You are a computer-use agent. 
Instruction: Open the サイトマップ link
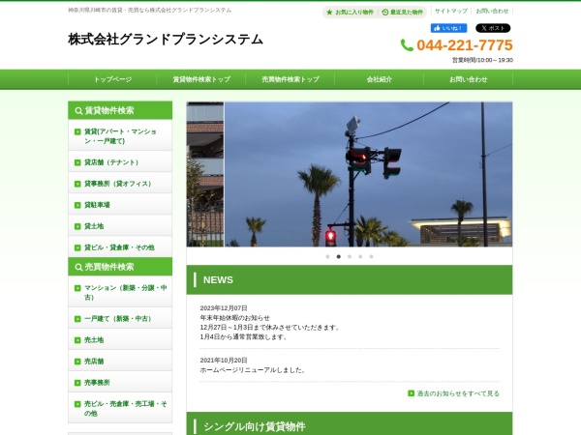pyautogui.click(x=451, y=11)
